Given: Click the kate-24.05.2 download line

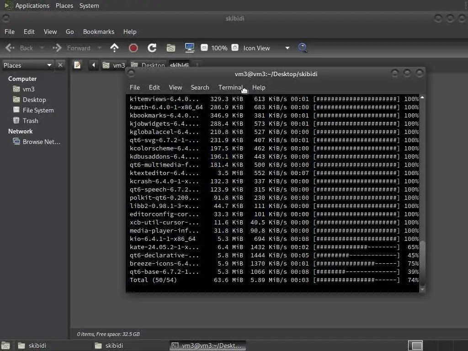Looking at the screenshot, I should [274, 247].
